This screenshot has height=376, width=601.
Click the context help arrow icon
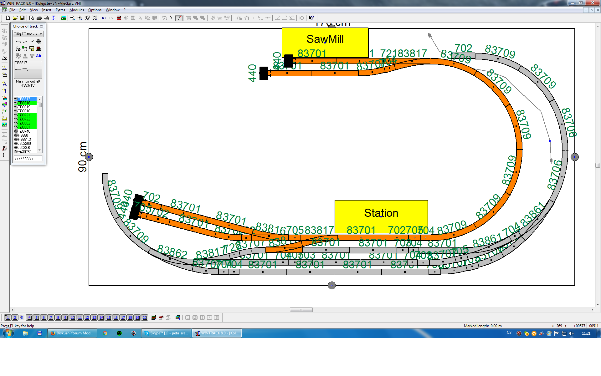pyautogui.click(x=311, y=18)
